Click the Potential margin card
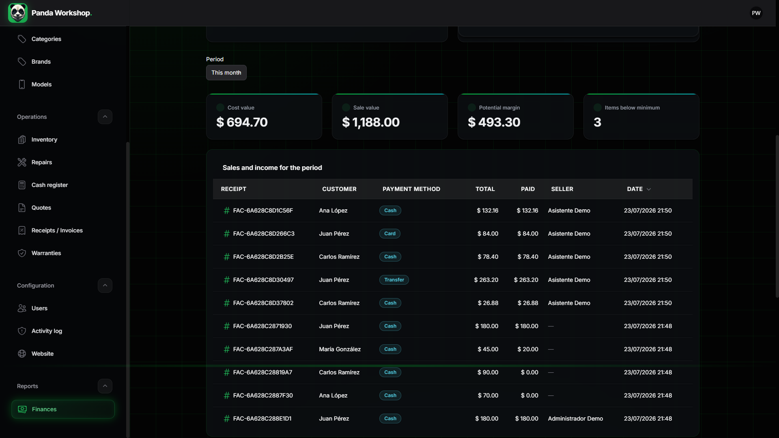This screenshot has height=438, width=779. coord(516,117)
